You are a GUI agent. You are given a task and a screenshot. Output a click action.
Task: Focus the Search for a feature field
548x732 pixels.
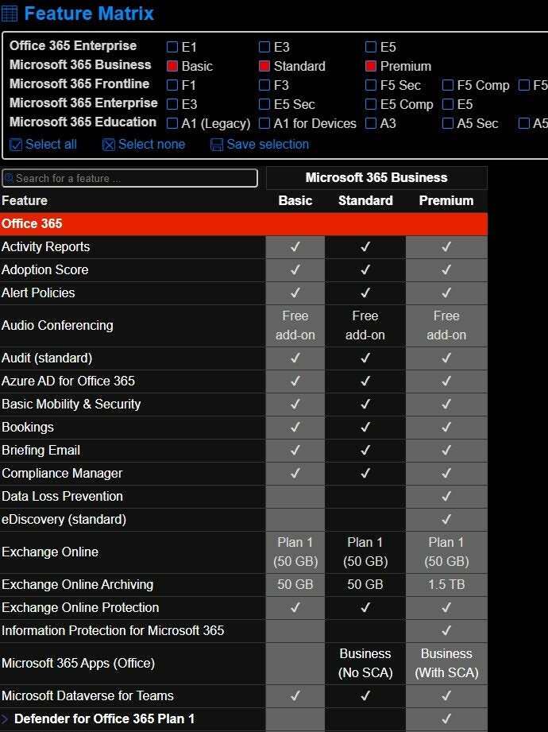pos(130,178)
